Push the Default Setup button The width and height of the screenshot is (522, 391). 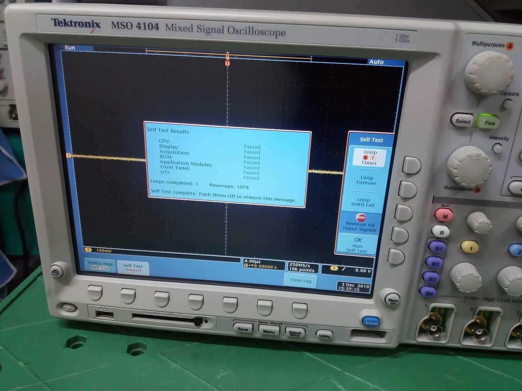click(x=295, y=333)
